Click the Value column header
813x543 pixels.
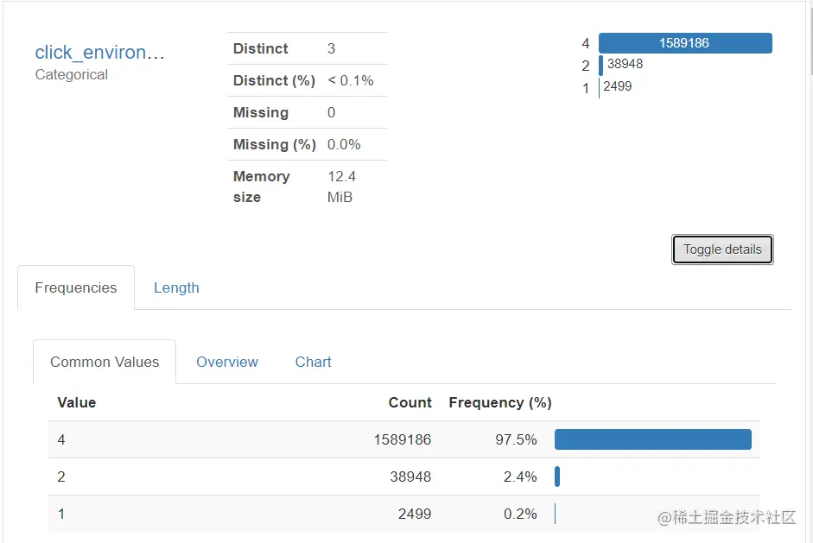pos(77,403)
